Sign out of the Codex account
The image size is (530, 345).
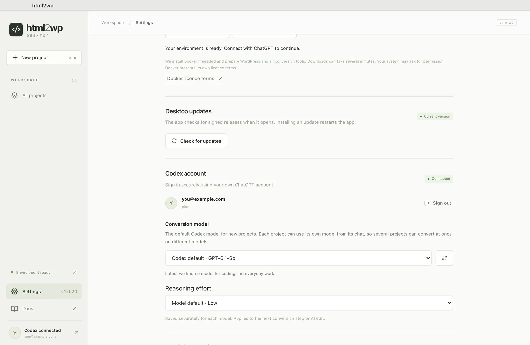[438, 203]
